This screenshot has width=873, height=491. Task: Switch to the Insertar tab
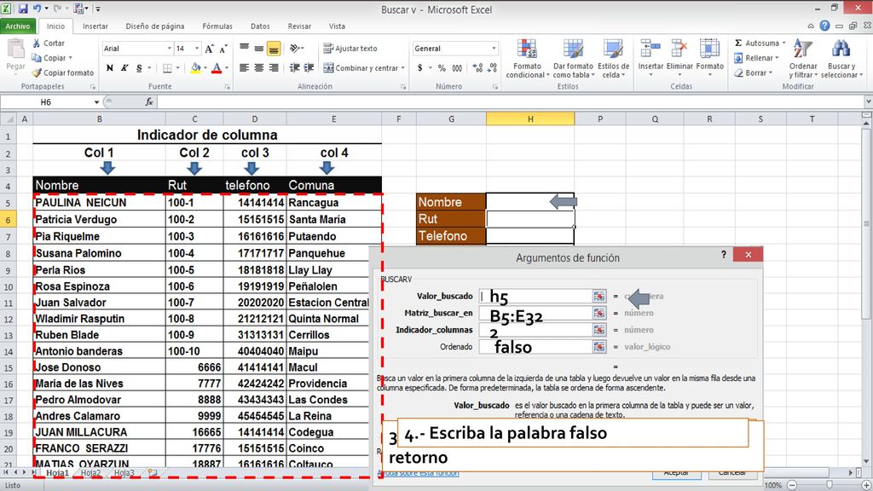(x=95, y=26)
